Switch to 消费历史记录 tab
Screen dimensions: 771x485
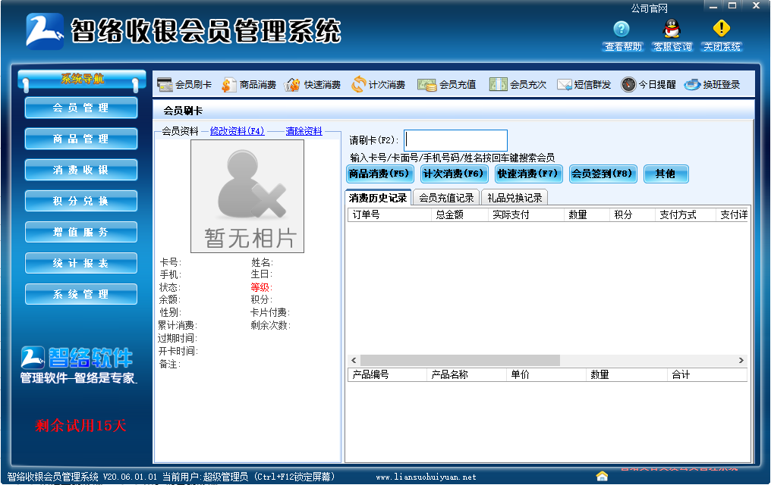pyautogui.click(x=378, y=197)
